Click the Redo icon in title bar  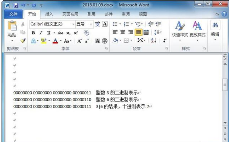[34, 6]
